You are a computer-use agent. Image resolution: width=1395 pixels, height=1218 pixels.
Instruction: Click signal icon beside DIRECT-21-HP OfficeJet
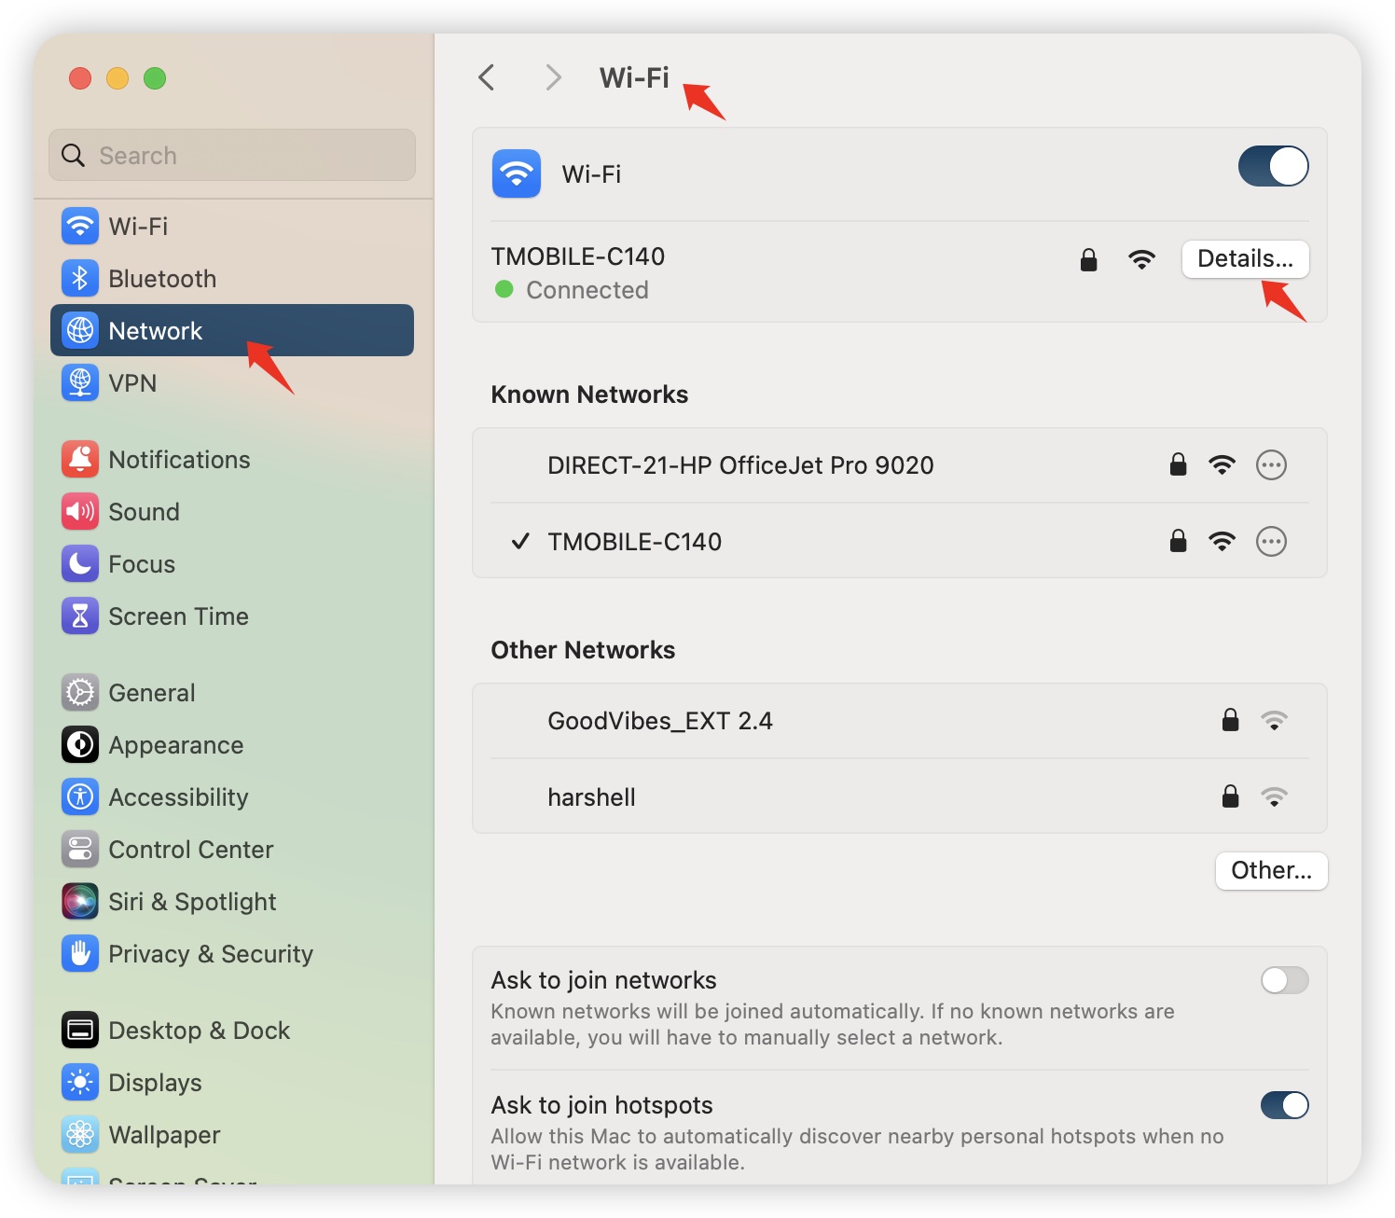click(x=1222, y=464)
